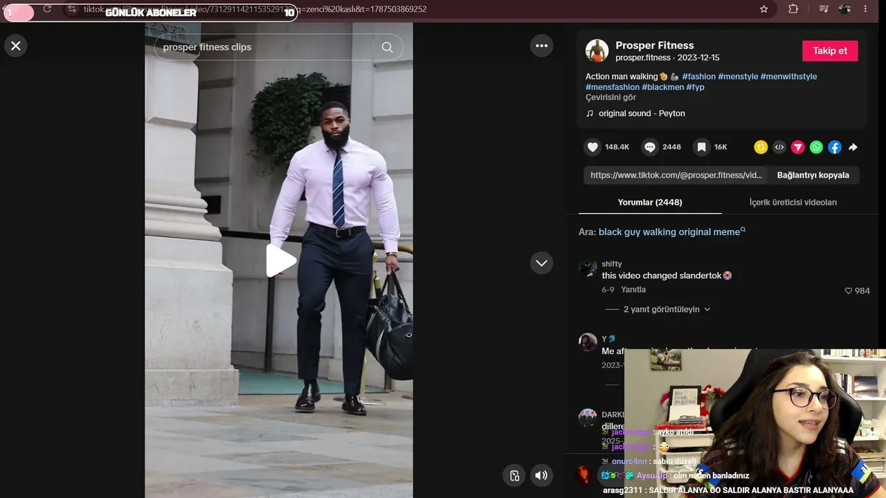Open the site info icon in the address bar
The width and height of the screenshot is (886, 498).
point(72,9)
